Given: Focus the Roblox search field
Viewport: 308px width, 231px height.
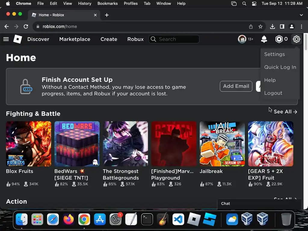Looking at the screenshot, I should point(174,39).
